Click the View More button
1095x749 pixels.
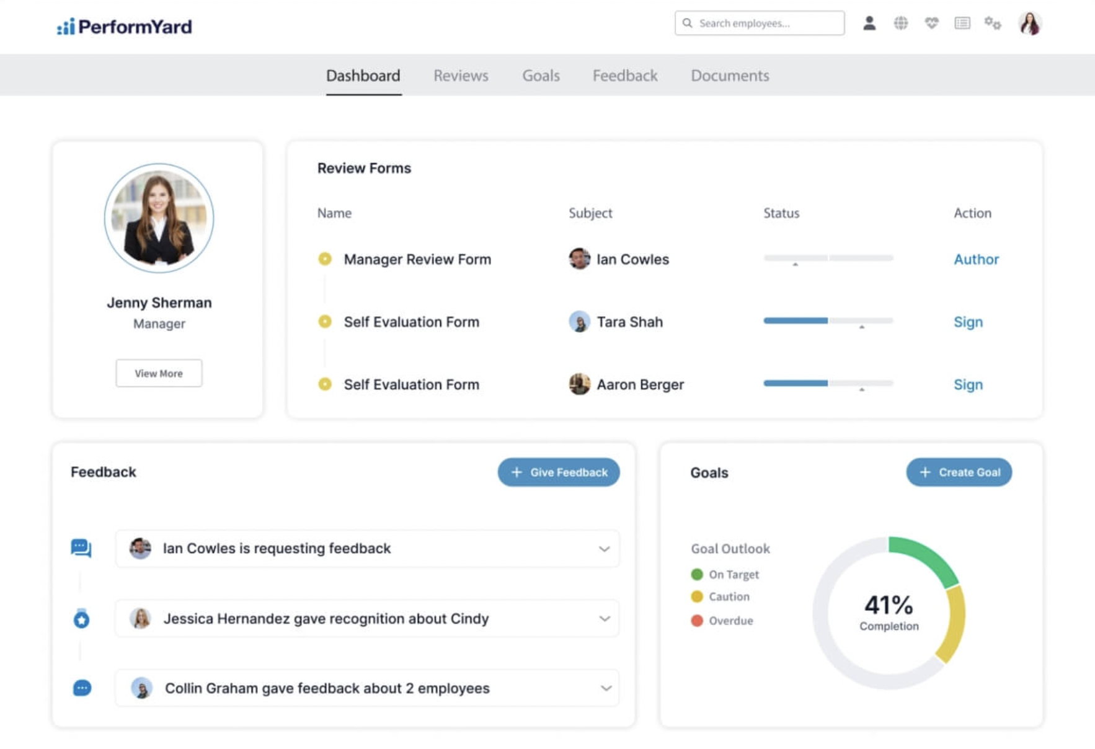tap(159, 373)
